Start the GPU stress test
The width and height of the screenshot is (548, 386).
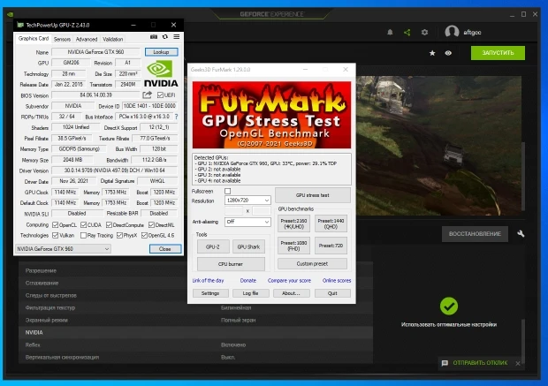coord(312,195)
